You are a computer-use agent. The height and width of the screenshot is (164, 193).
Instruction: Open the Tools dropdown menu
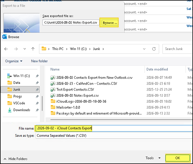click(x=153, y=158)
